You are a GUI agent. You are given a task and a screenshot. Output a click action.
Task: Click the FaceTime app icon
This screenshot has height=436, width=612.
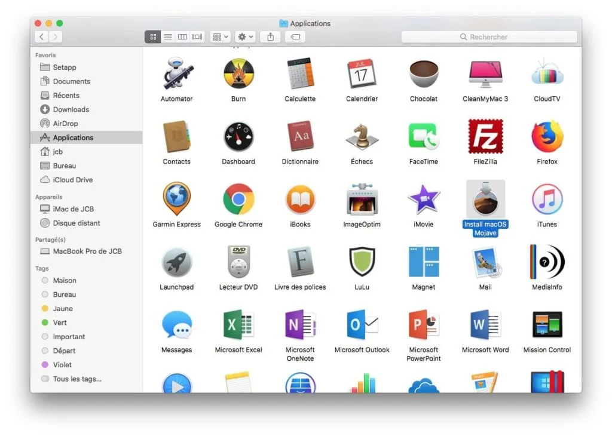pos(424,137)
